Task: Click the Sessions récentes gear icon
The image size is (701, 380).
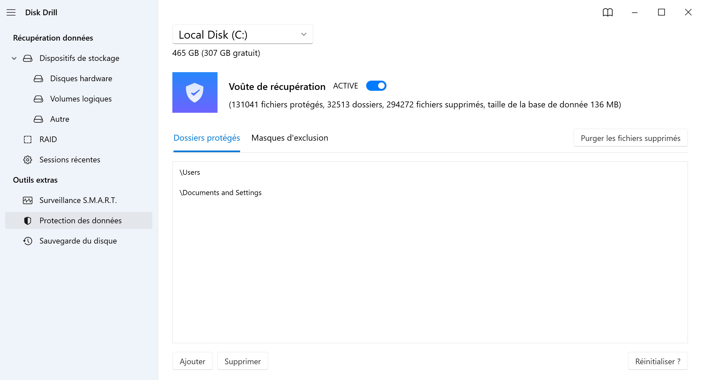Action: click(x=28, y=160)
